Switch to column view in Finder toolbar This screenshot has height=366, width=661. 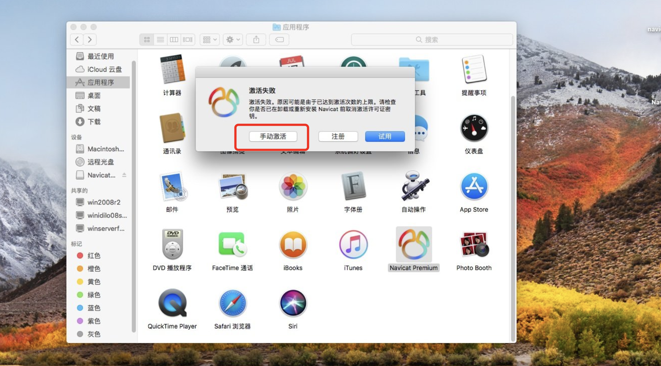[174, 40]
